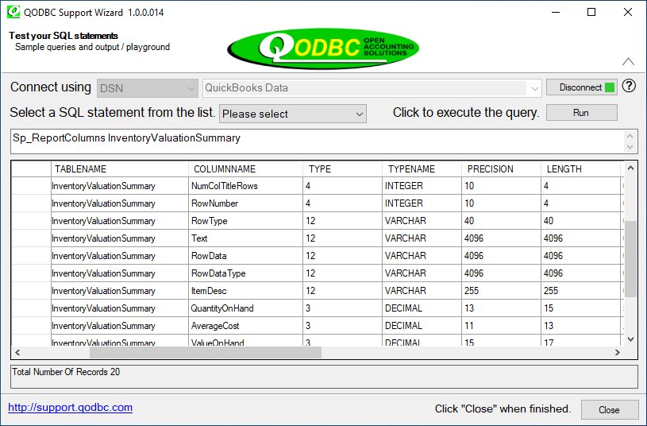Open the 'Please select' SQL statement dropdown

(x=293, y=114)
